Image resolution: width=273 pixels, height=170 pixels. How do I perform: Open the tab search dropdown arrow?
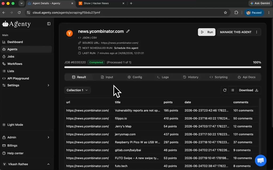[21, 3]
